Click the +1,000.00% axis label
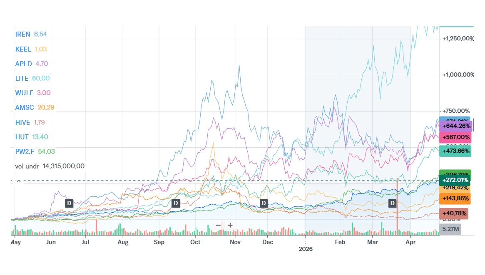485x275 pixels. [x=458, y=75]
